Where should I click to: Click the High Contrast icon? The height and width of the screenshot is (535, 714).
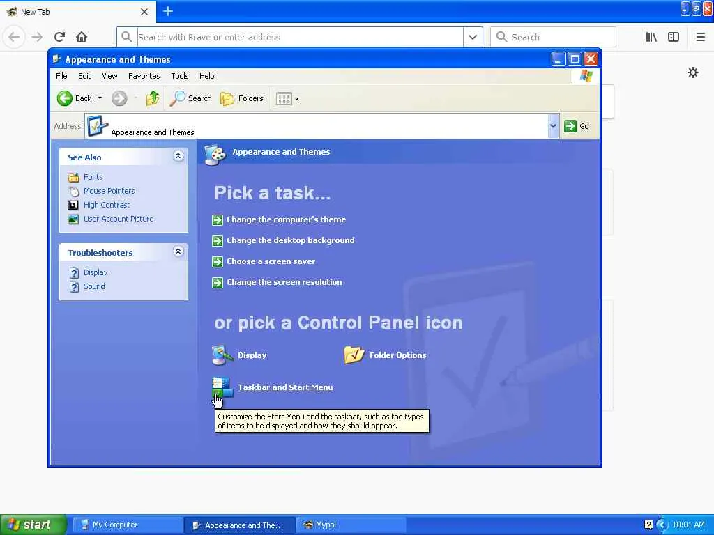73,206
